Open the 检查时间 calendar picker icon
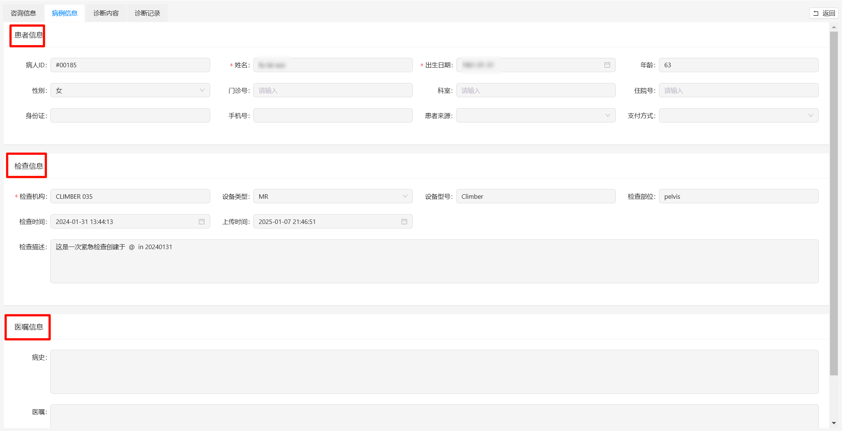 point(201,222)
